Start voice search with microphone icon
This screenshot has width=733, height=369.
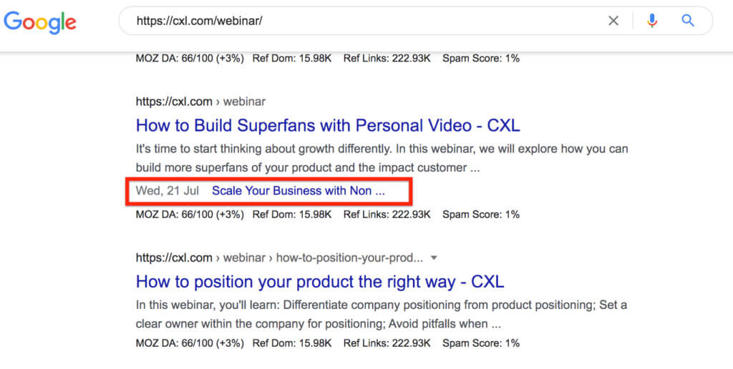click(652, 21)
